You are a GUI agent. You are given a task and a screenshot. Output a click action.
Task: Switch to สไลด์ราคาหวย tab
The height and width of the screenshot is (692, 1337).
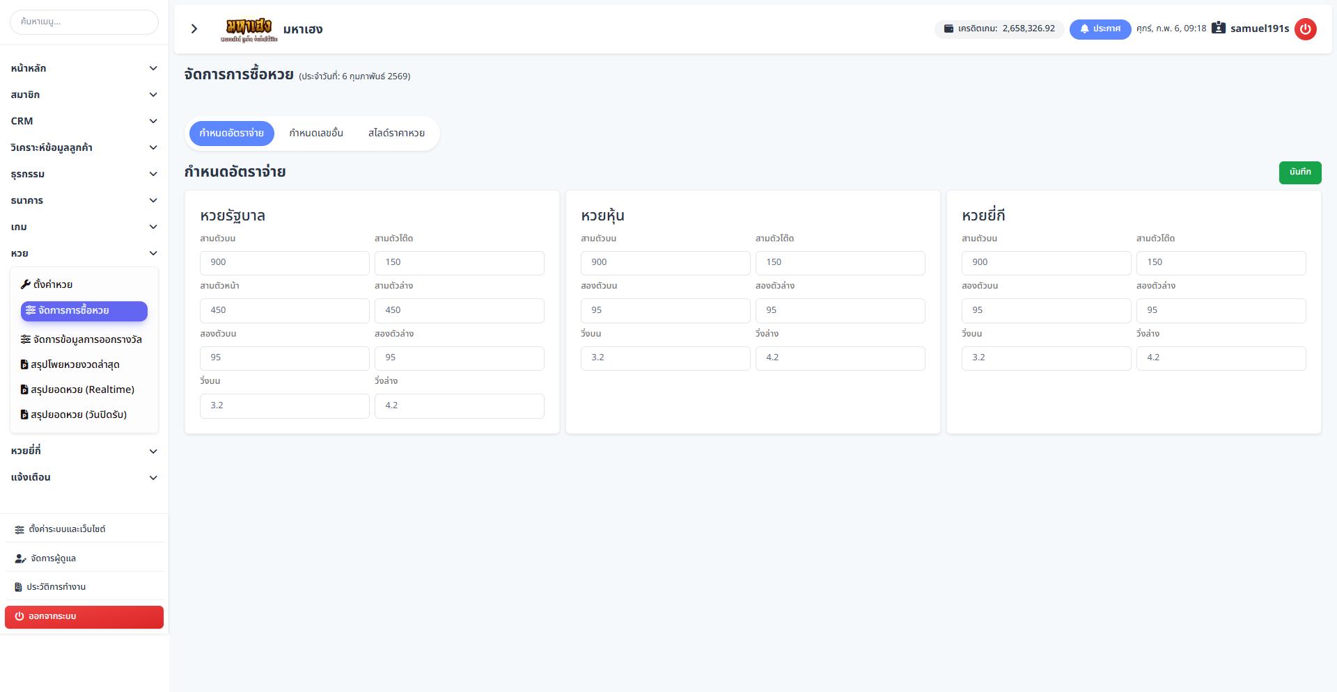point(396,134)
